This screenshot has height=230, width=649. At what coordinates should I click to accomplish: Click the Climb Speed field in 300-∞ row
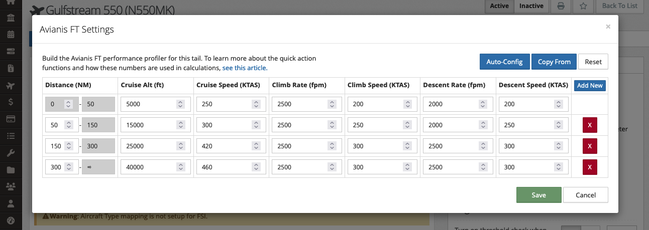[383, 167]
